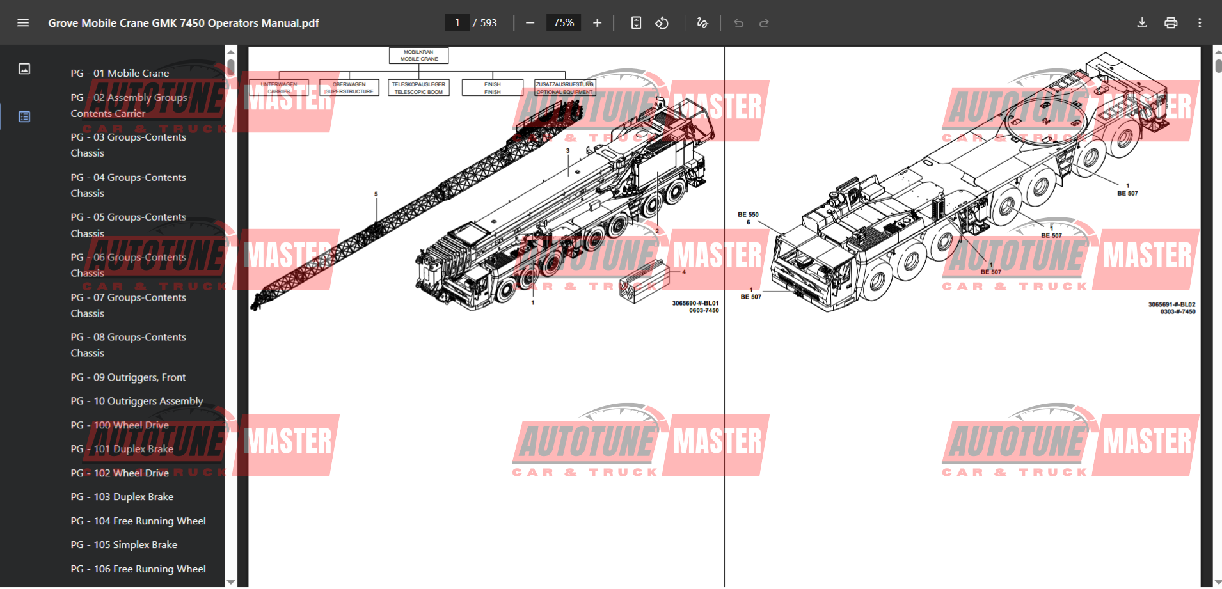Switch to document outline view
Screen dimensions: 1222x589
[24, 116]
